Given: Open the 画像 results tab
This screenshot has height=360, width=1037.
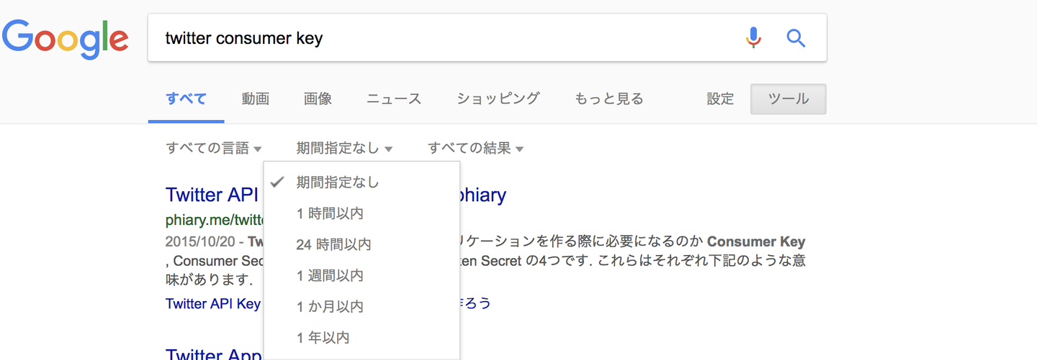Looking at the screenshot, I should coord(318,99).
